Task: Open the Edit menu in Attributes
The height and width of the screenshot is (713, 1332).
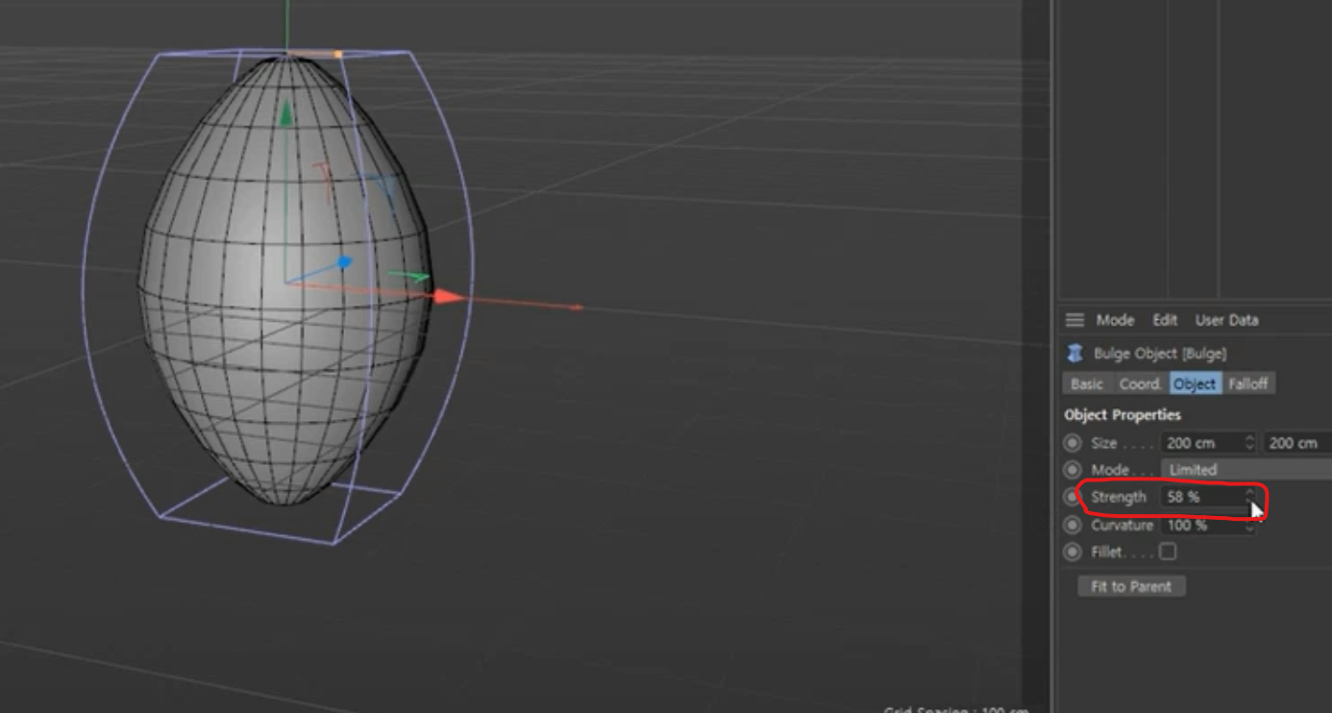Action: (x=1165, y=320)
